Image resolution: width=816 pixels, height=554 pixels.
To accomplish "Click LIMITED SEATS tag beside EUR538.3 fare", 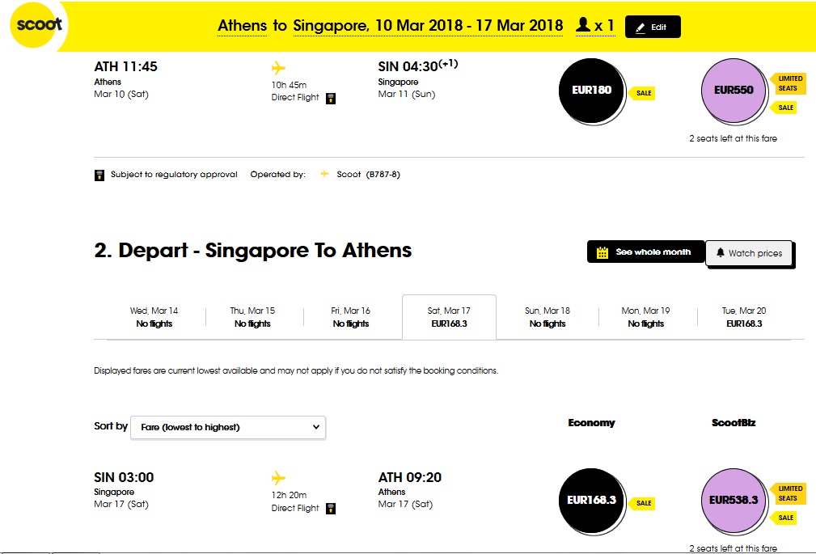I will tap(789, 493).
